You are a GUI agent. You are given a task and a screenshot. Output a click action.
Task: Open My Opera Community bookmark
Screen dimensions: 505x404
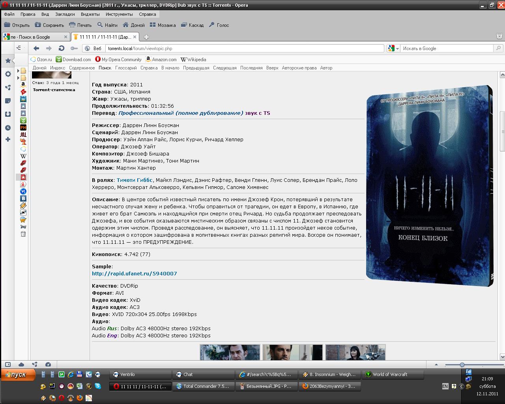point(118,60)
